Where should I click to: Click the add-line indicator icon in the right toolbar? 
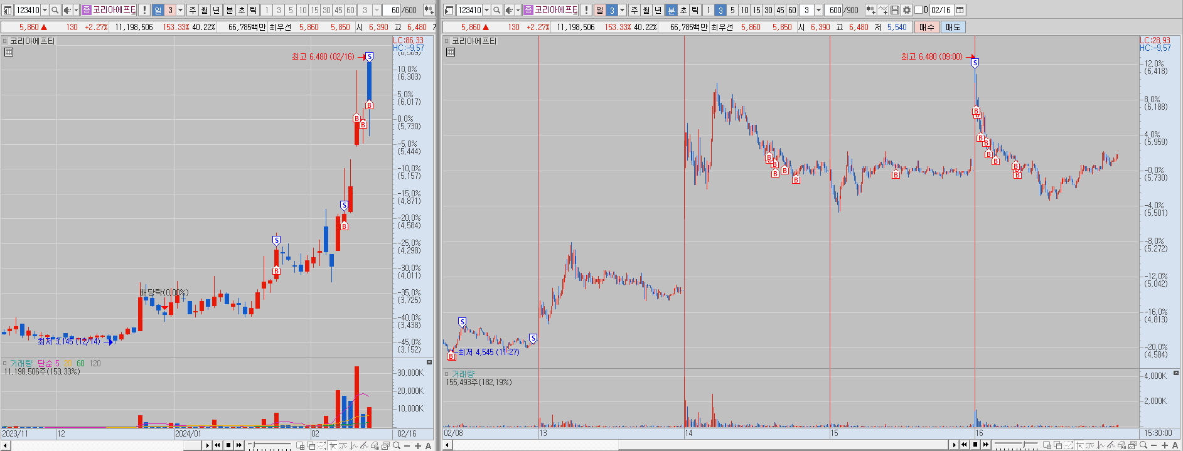click(883, 10)
